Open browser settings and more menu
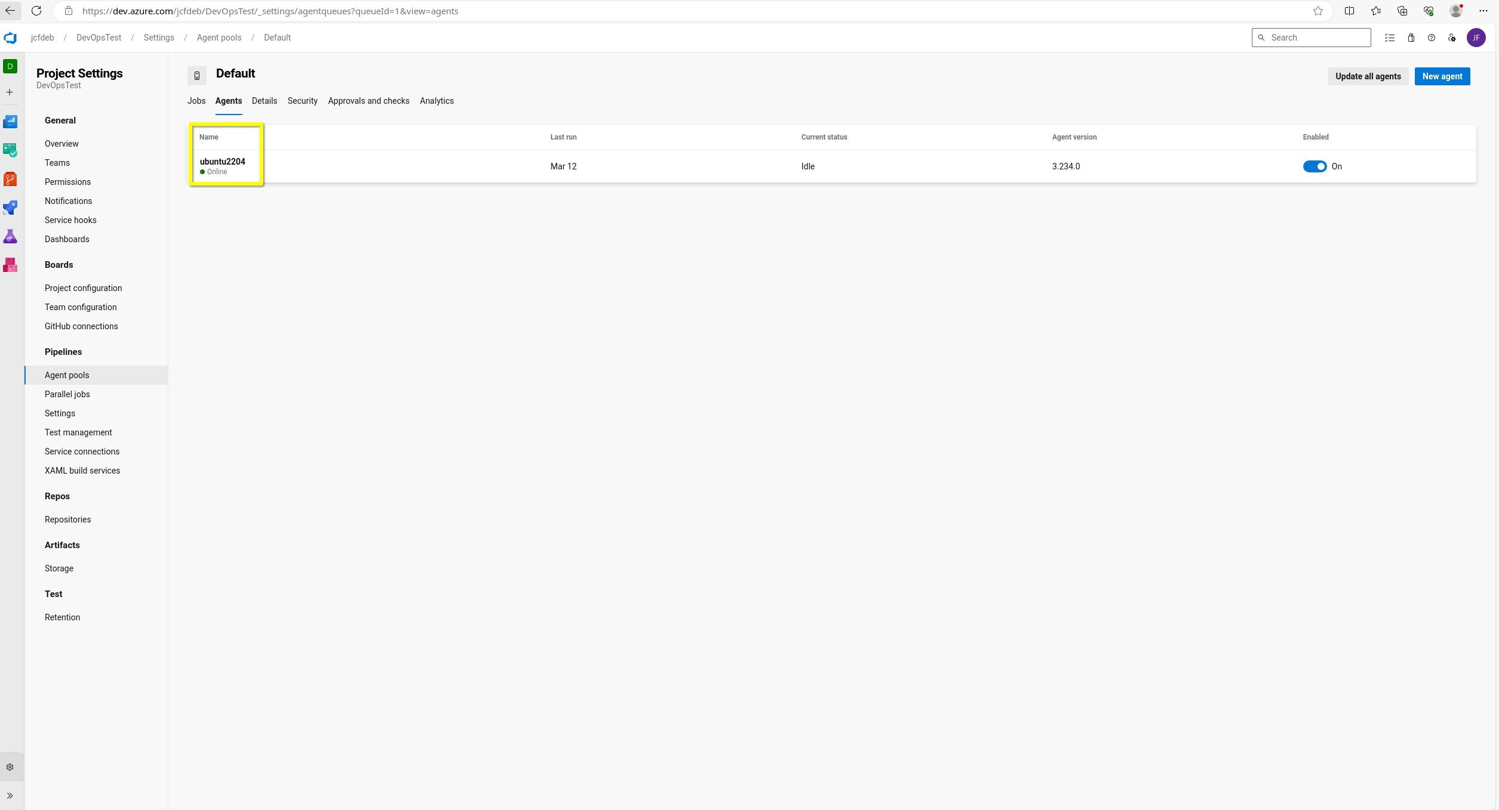The image size is (1499, 810). pyautogui.click(x=1483, y=11)
